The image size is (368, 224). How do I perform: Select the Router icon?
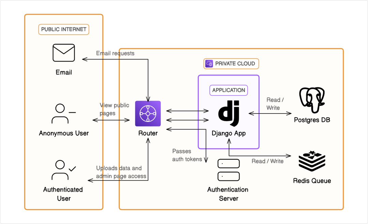(x=148, y=114)
